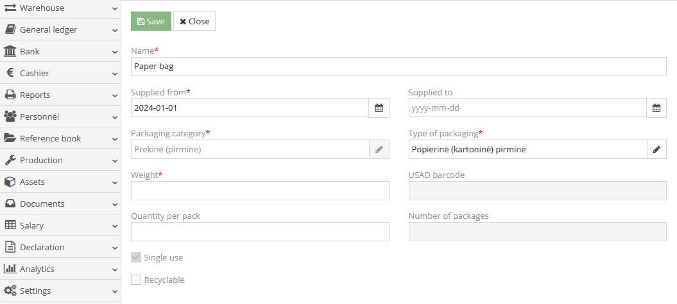677x304 pixels.
Task: Click the General ledger book icon
Action: tap(10, 29)
